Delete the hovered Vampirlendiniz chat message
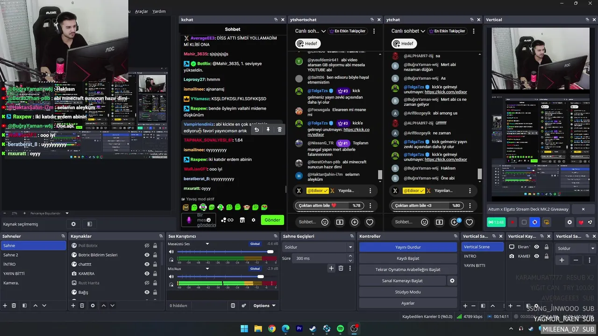598x336 pixels. pyautogui.click(x=280, y=129)
